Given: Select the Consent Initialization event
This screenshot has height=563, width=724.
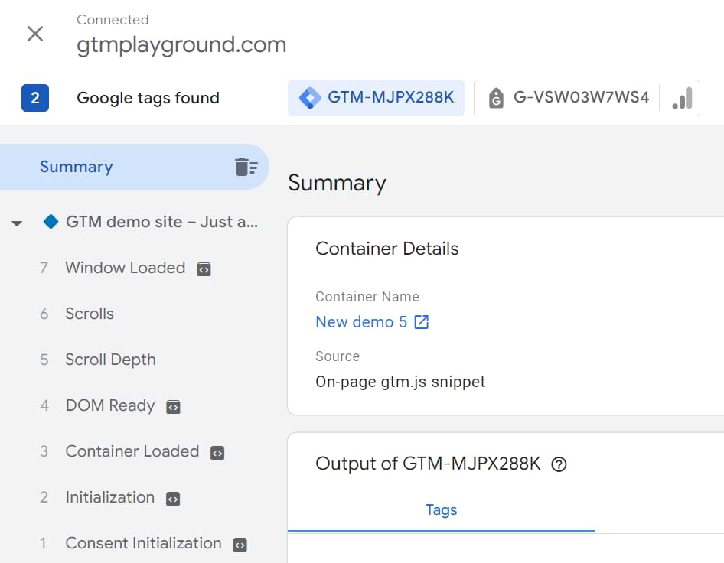Looking at the screenshot, I should [x=144, y=543].
